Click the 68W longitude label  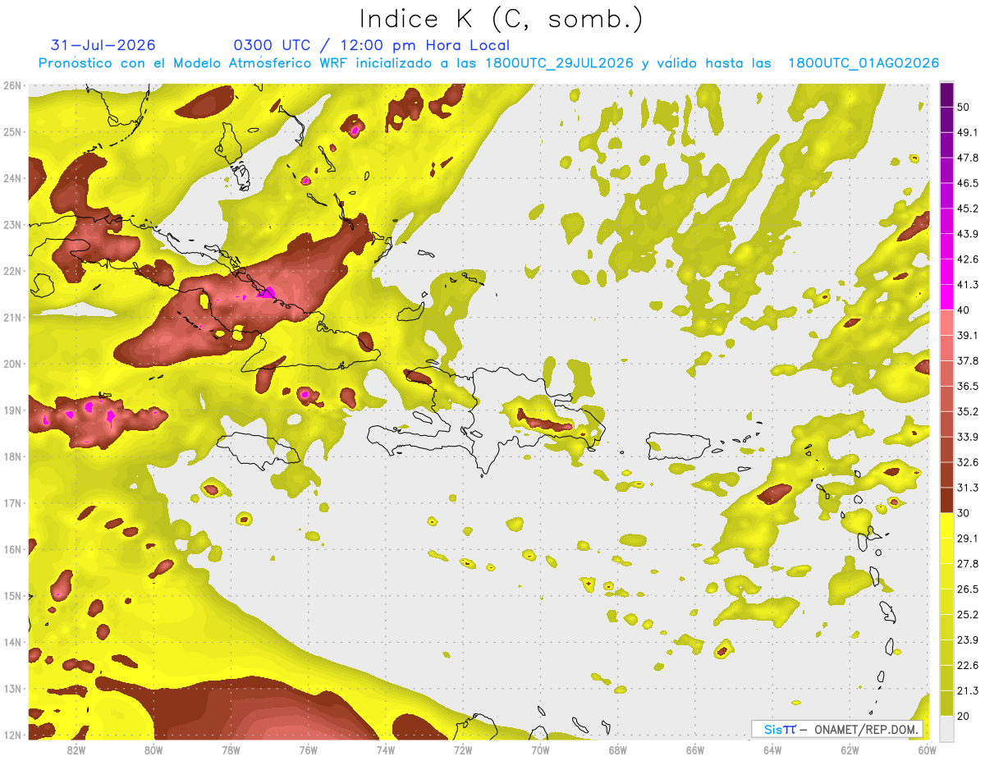tap(617, 750)
